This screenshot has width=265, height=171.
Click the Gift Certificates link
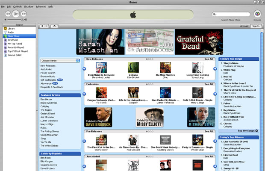point(48,80)
